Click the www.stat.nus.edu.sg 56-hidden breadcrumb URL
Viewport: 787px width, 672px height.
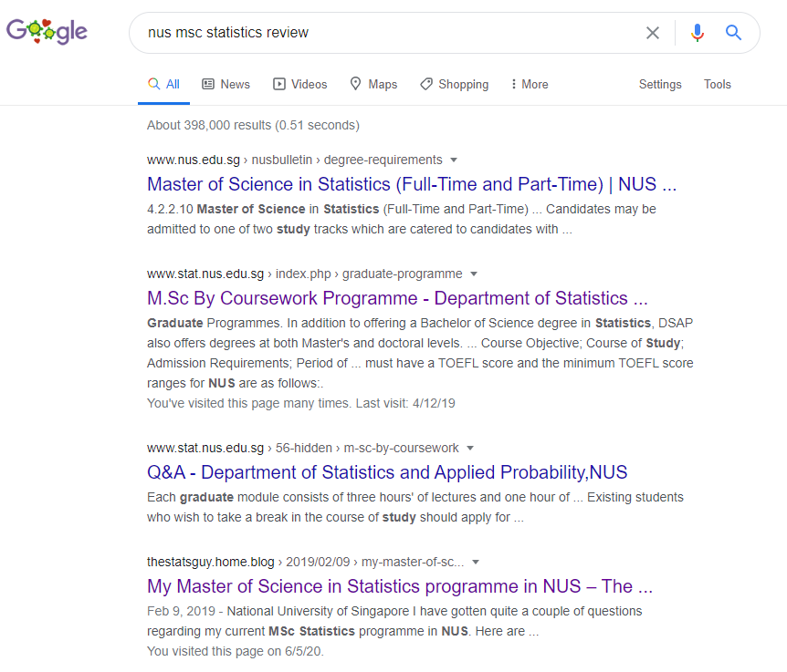pos(302,448)
